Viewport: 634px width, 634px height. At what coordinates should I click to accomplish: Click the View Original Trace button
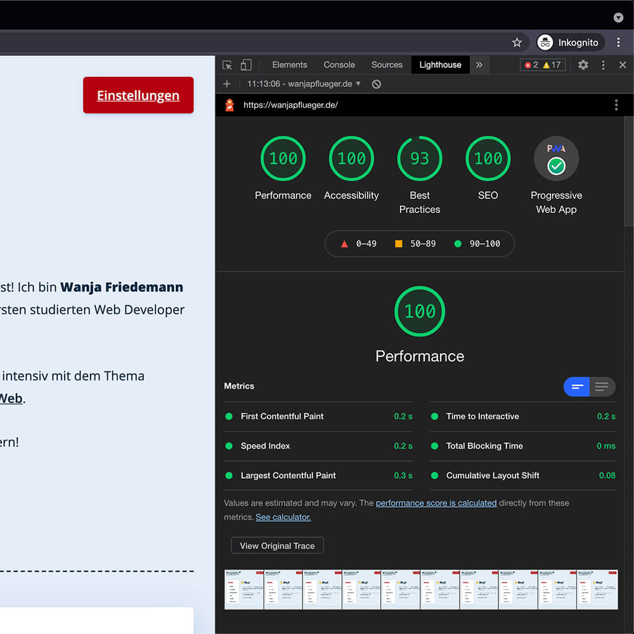coord(277,546)
